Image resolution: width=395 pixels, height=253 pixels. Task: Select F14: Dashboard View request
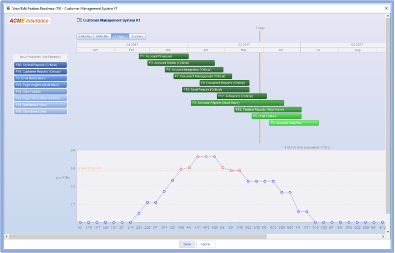tap(41, 105)
